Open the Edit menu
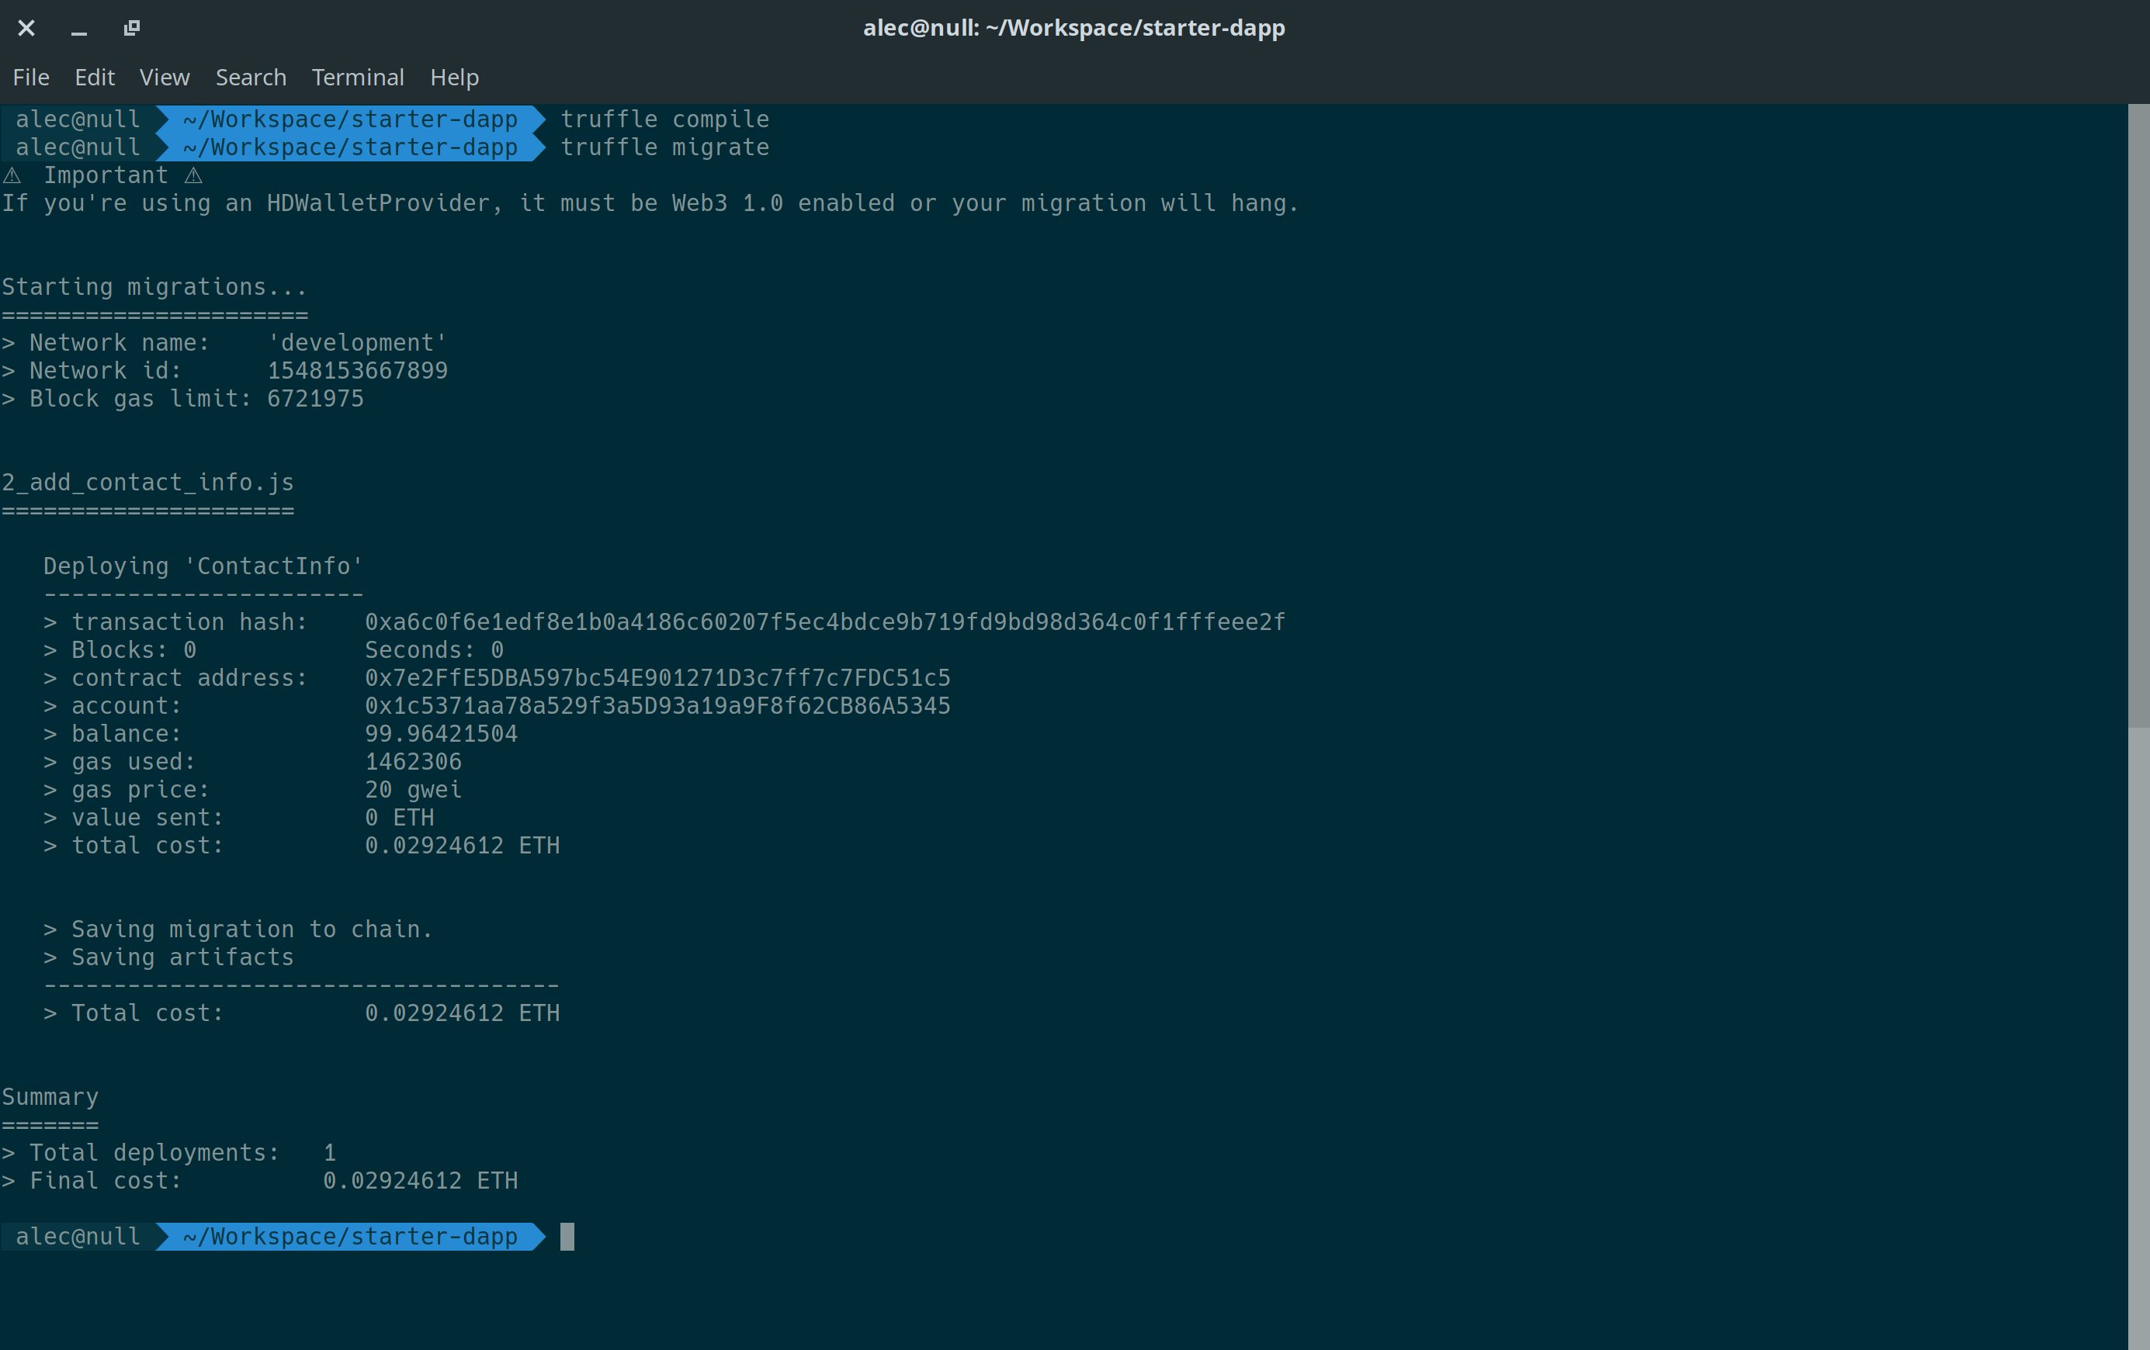The width and height of the screenshot is (2150, 1350). (95, 78)
